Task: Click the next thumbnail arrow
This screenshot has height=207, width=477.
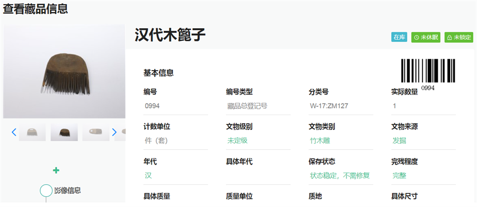Action: [x=114, y=132]
